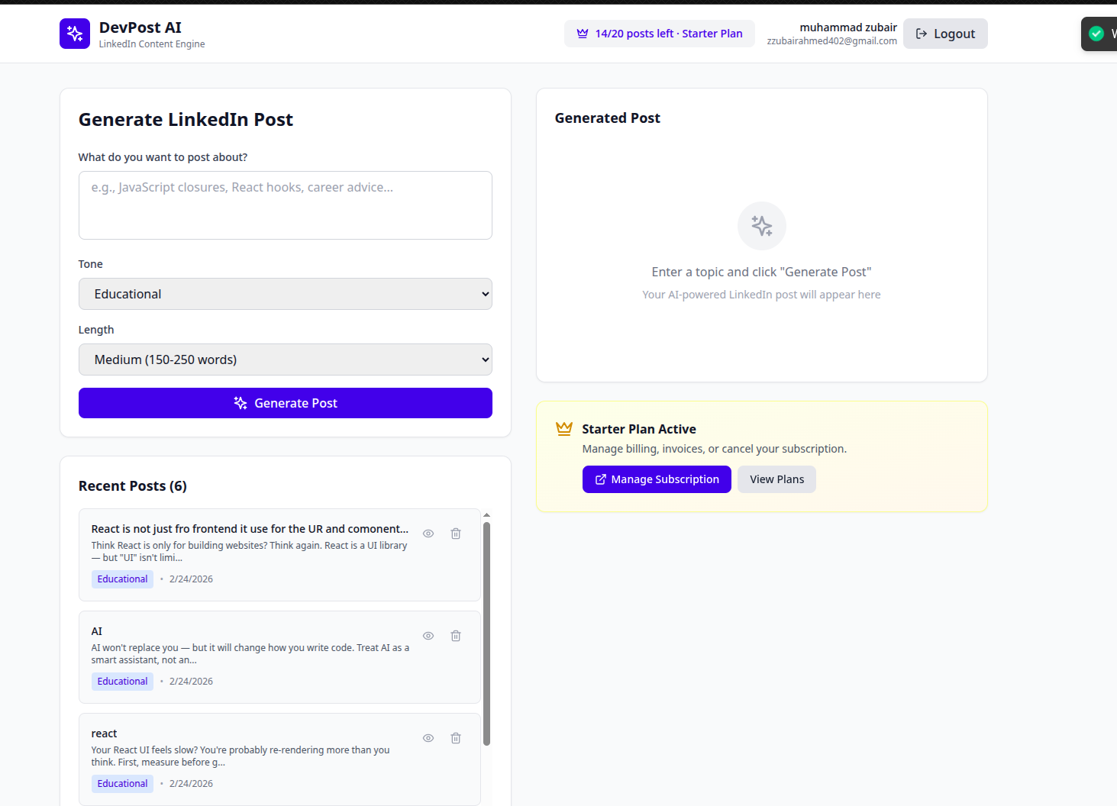1117x806 pixels.
Task: Click the sparkle placeholder in Generated Post panel
Action: (x=761, y=226)
